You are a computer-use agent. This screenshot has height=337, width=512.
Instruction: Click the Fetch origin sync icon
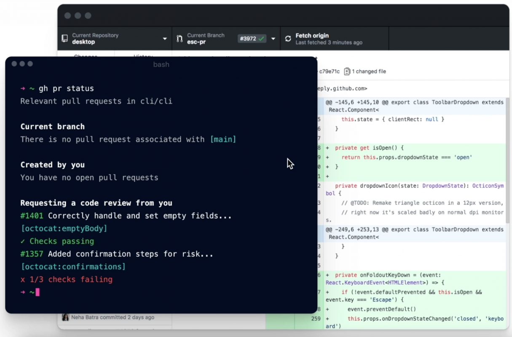288,38
